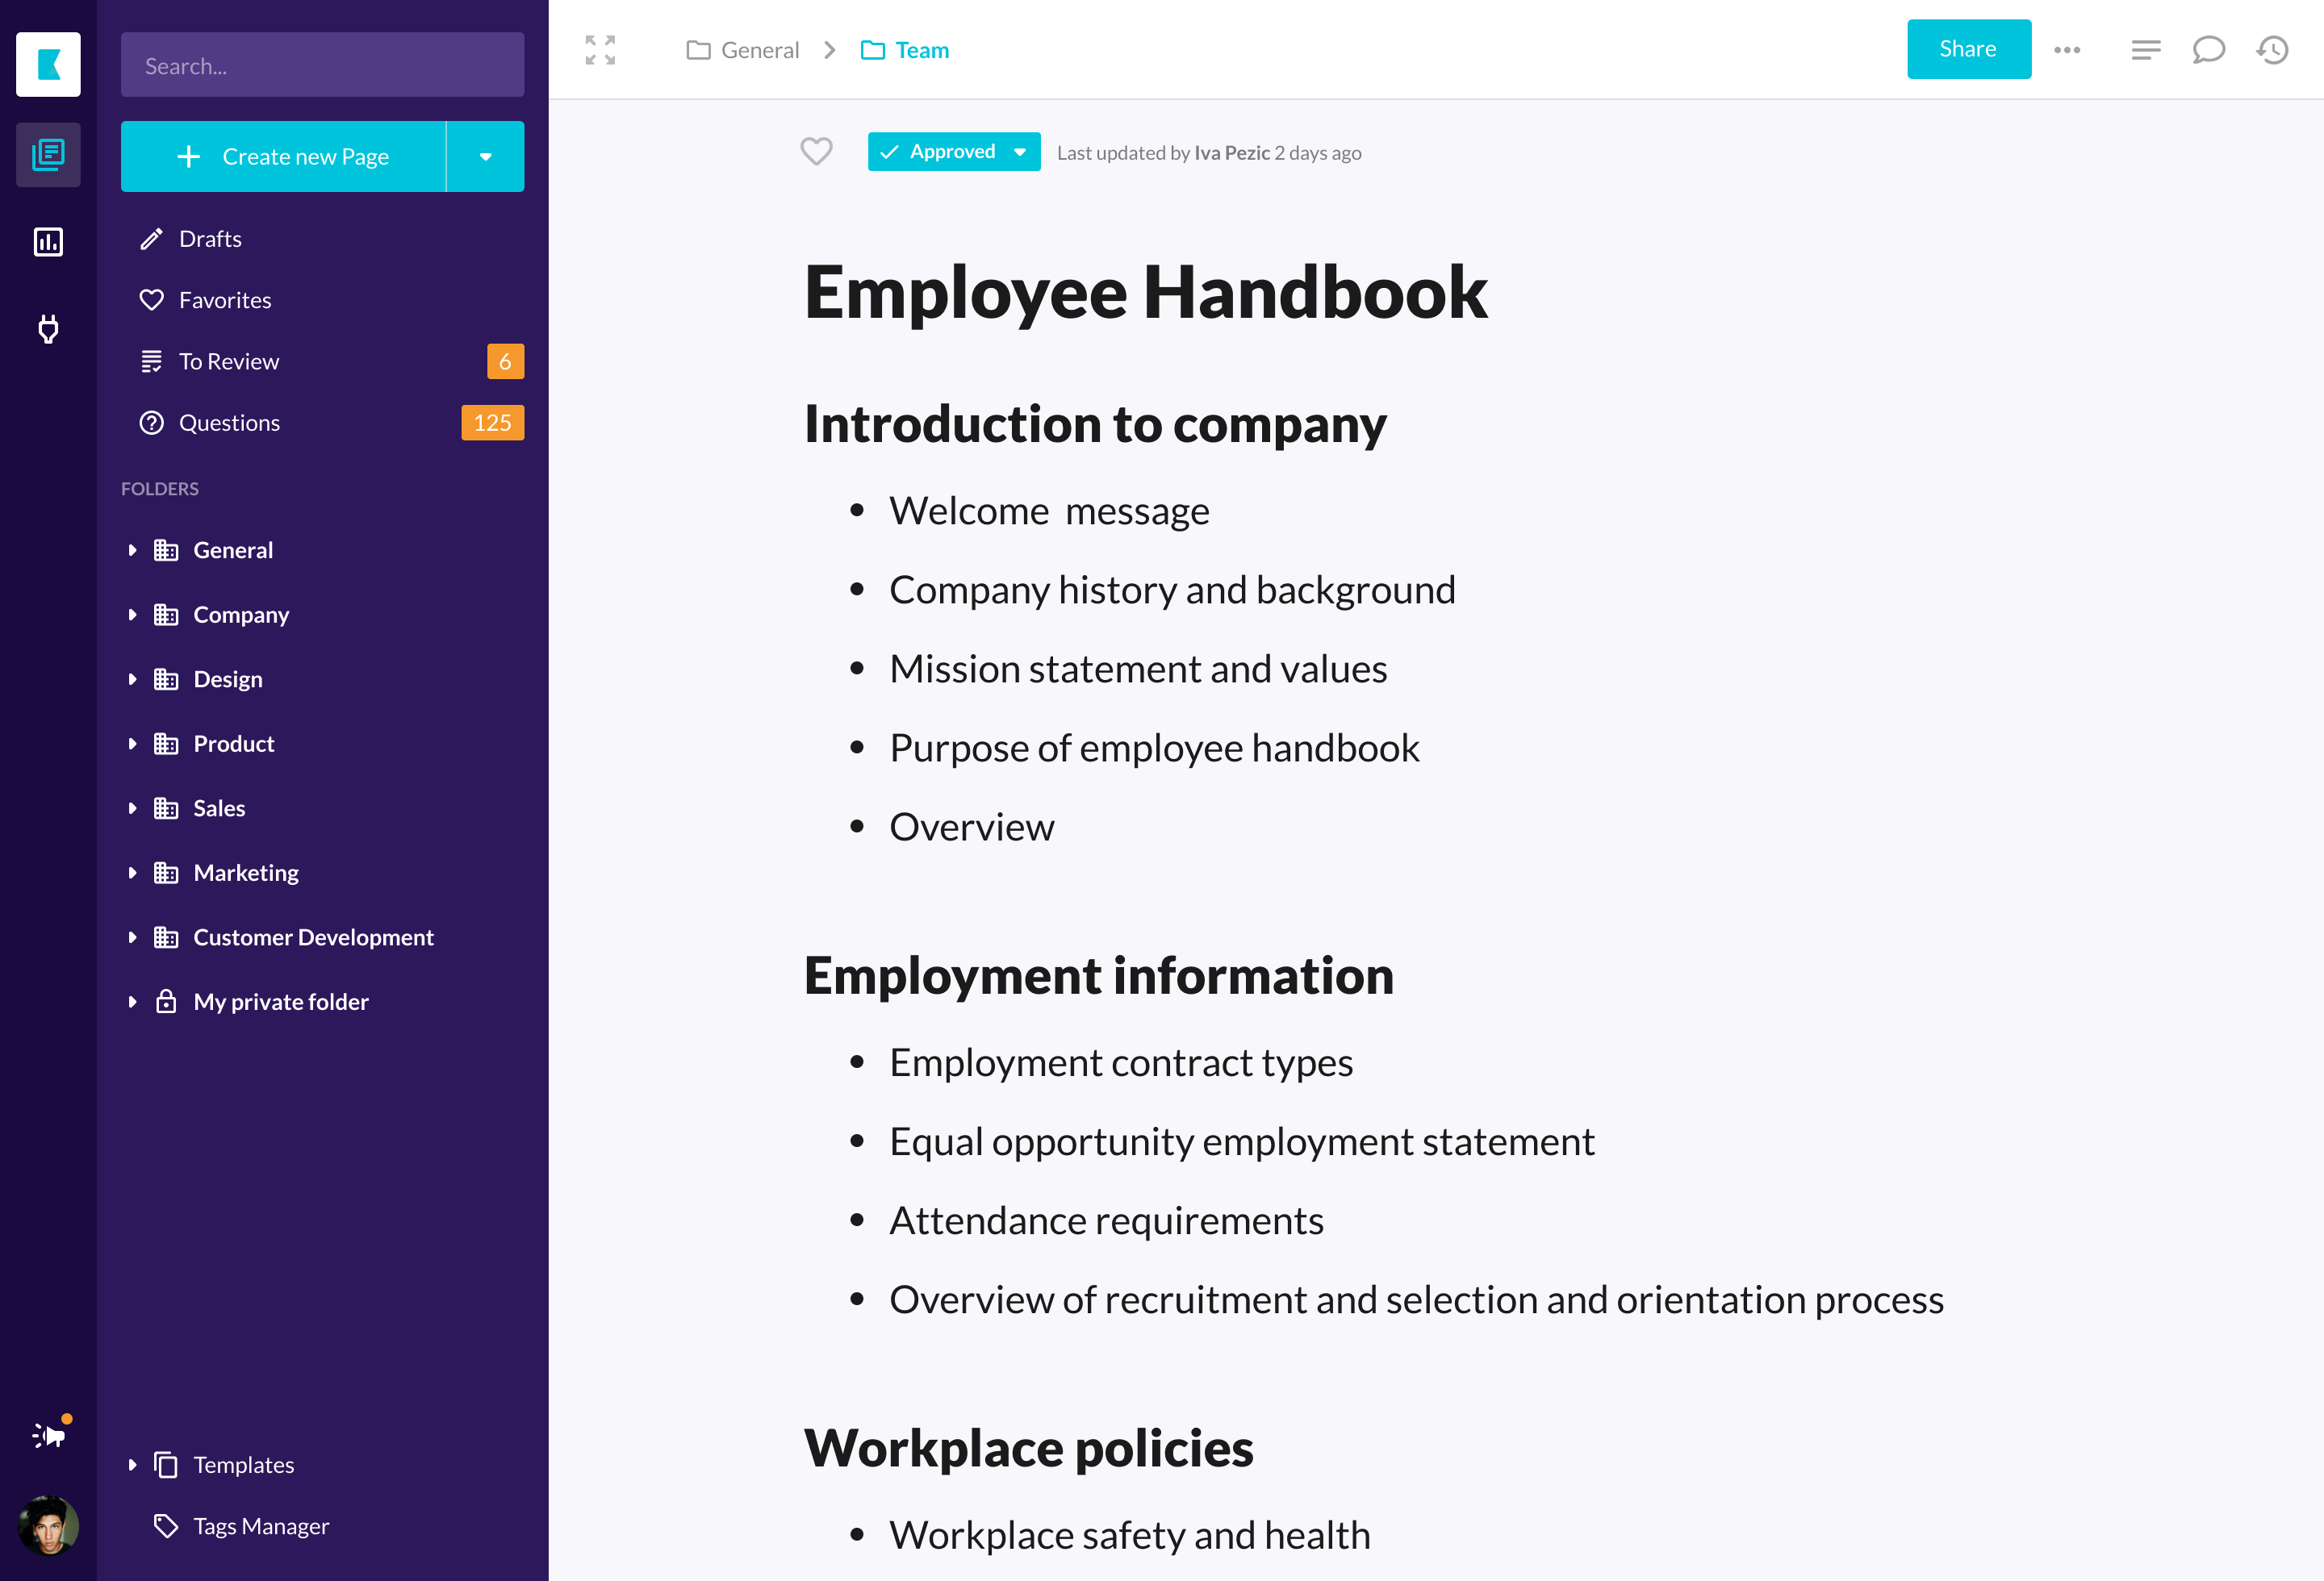Open version history clock icon
Viewport: 2324px width, 1581px height.
[x=2272, y=50]
